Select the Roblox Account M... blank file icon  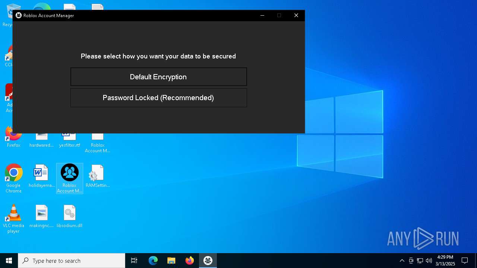pos(98,143)
